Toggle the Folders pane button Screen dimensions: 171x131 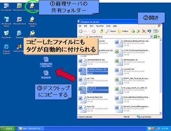pyautogui.click(x=123, y=31)
